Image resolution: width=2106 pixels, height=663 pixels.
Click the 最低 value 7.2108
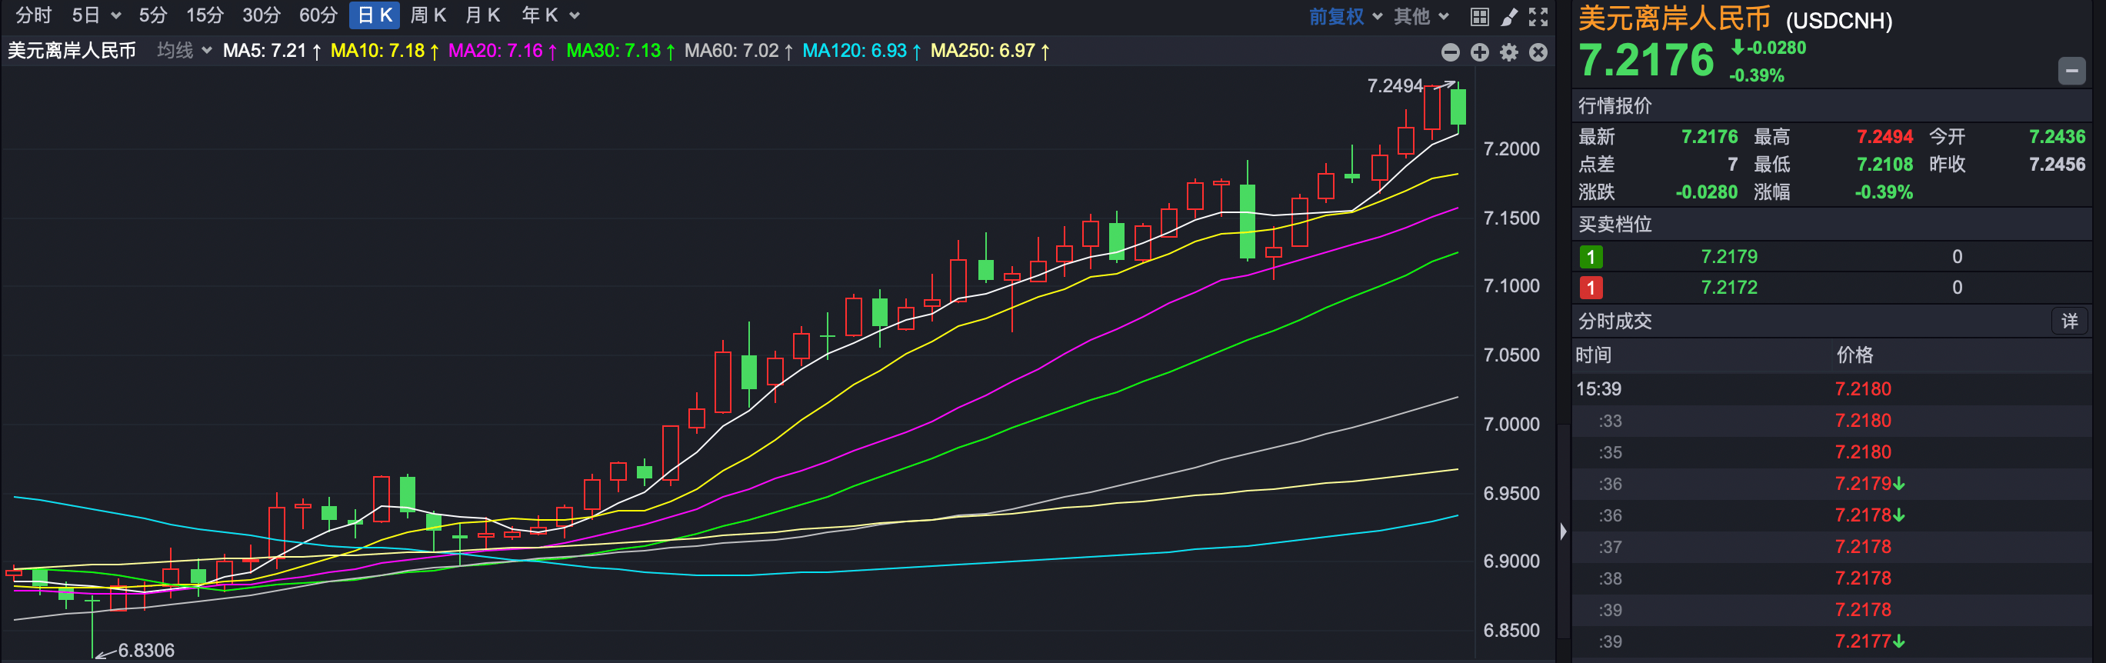[x=1884, y=165]
